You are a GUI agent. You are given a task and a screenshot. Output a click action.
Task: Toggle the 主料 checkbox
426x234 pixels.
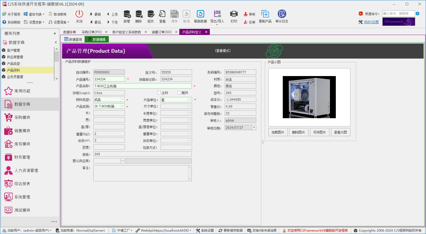pyautogui.click(x=159, y=93)
